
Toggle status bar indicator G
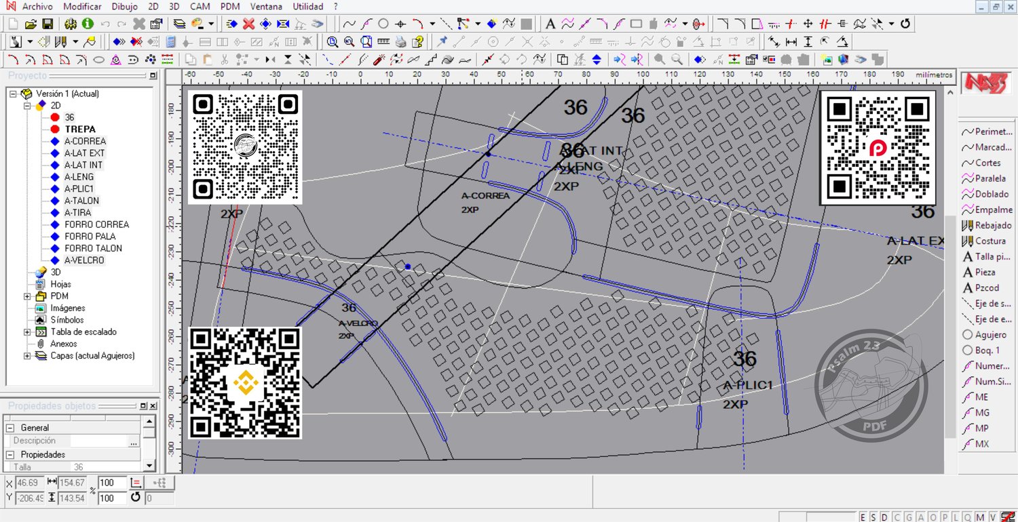point(907,517)
